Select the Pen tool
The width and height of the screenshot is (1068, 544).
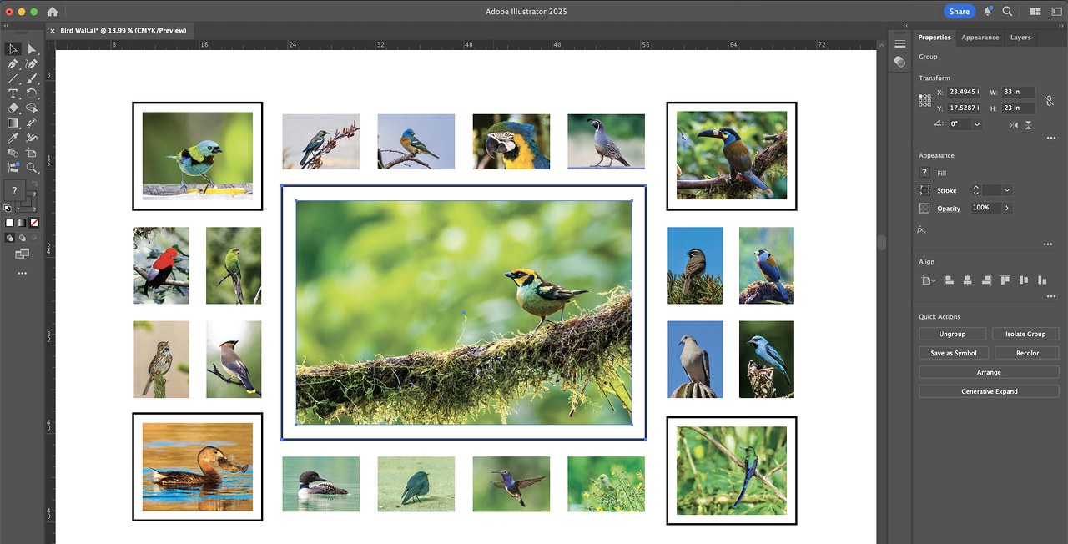[13, 64]
